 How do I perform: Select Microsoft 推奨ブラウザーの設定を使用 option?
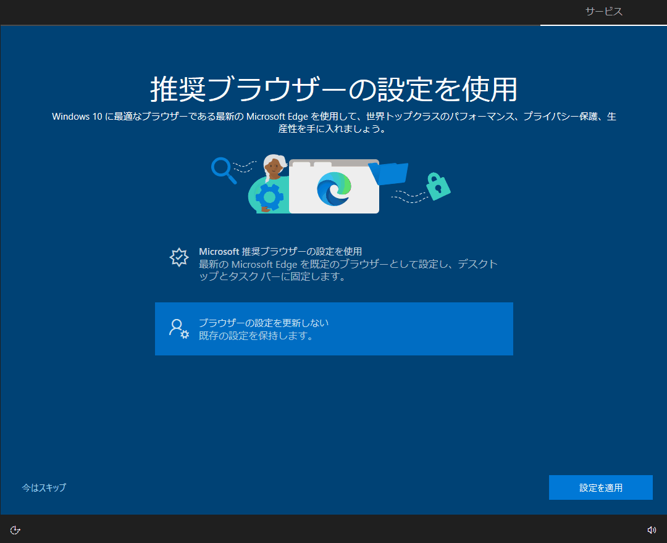click(x=334, y=263)
